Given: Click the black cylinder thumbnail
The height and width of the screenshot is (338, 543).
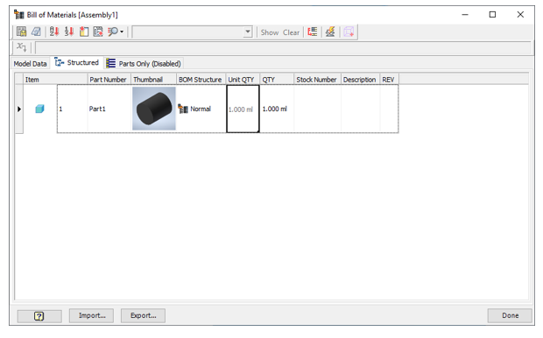Looking at the screenshot, I should coord(154,109).
